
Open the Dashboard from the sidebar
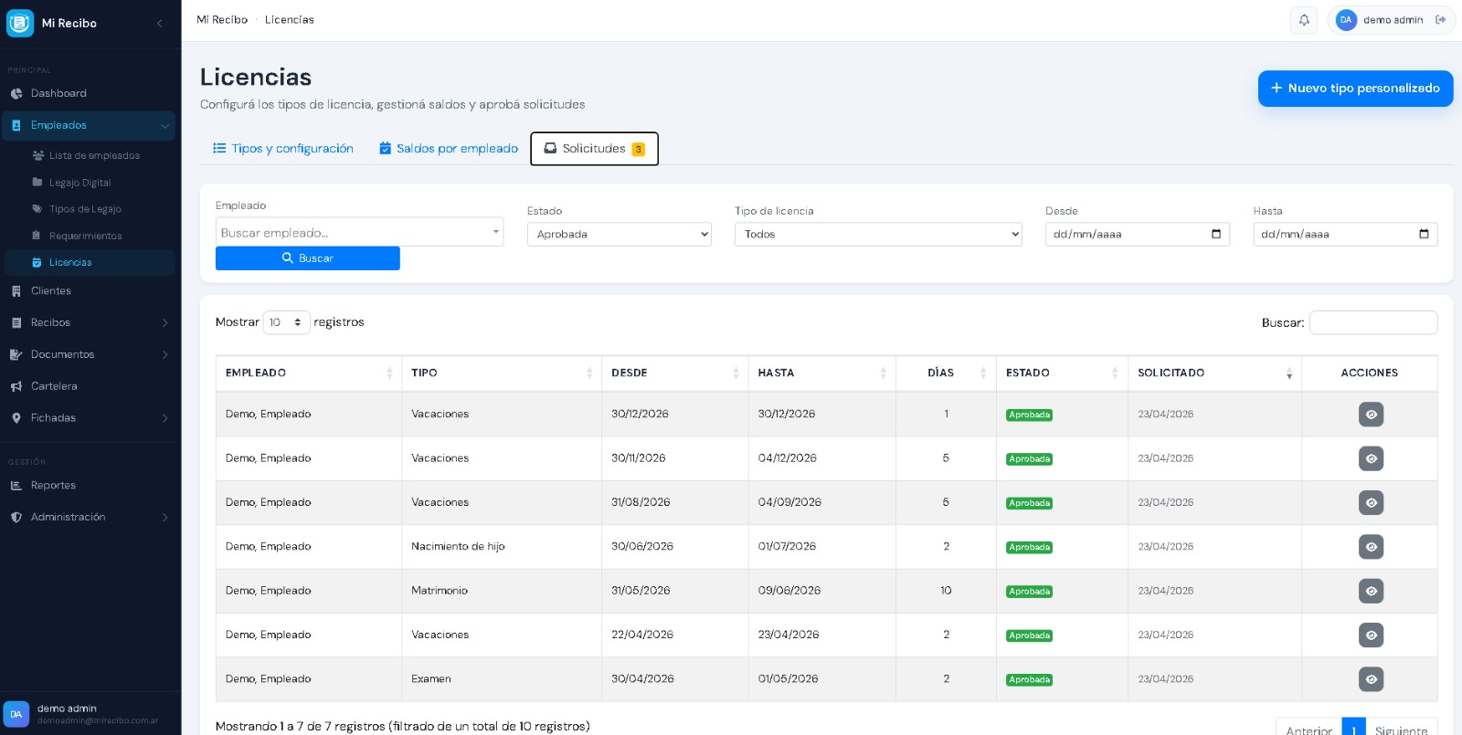(58, 93)
